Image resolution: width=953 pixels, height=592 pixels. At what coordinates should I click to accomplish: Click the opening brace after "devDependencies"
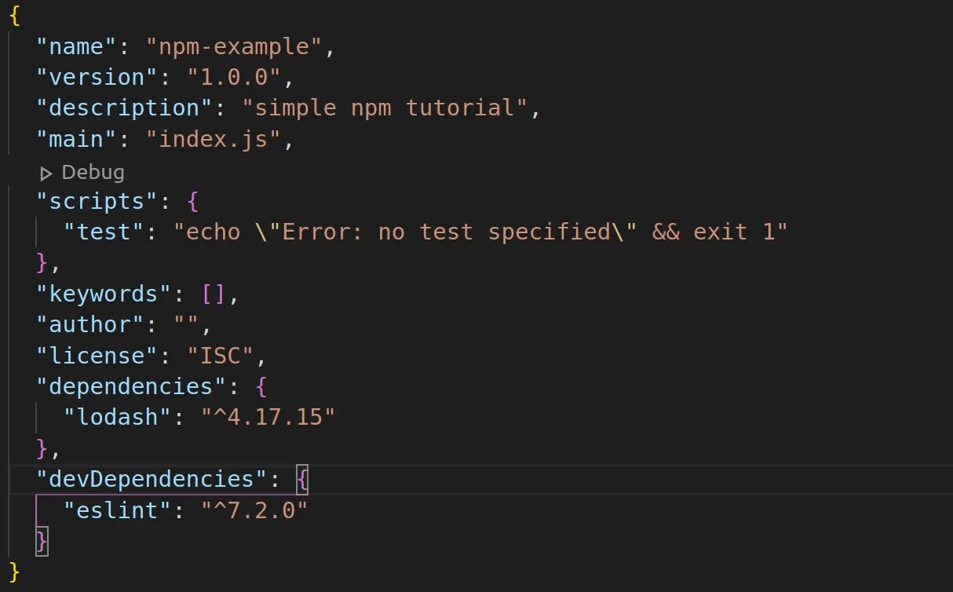[302, 479]
